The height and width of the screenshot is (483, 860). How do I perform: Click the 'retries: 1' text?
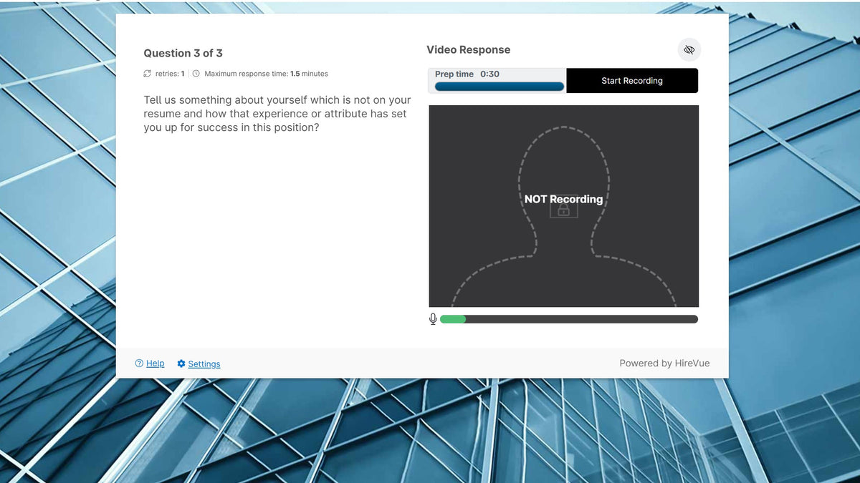click(170, 74)
